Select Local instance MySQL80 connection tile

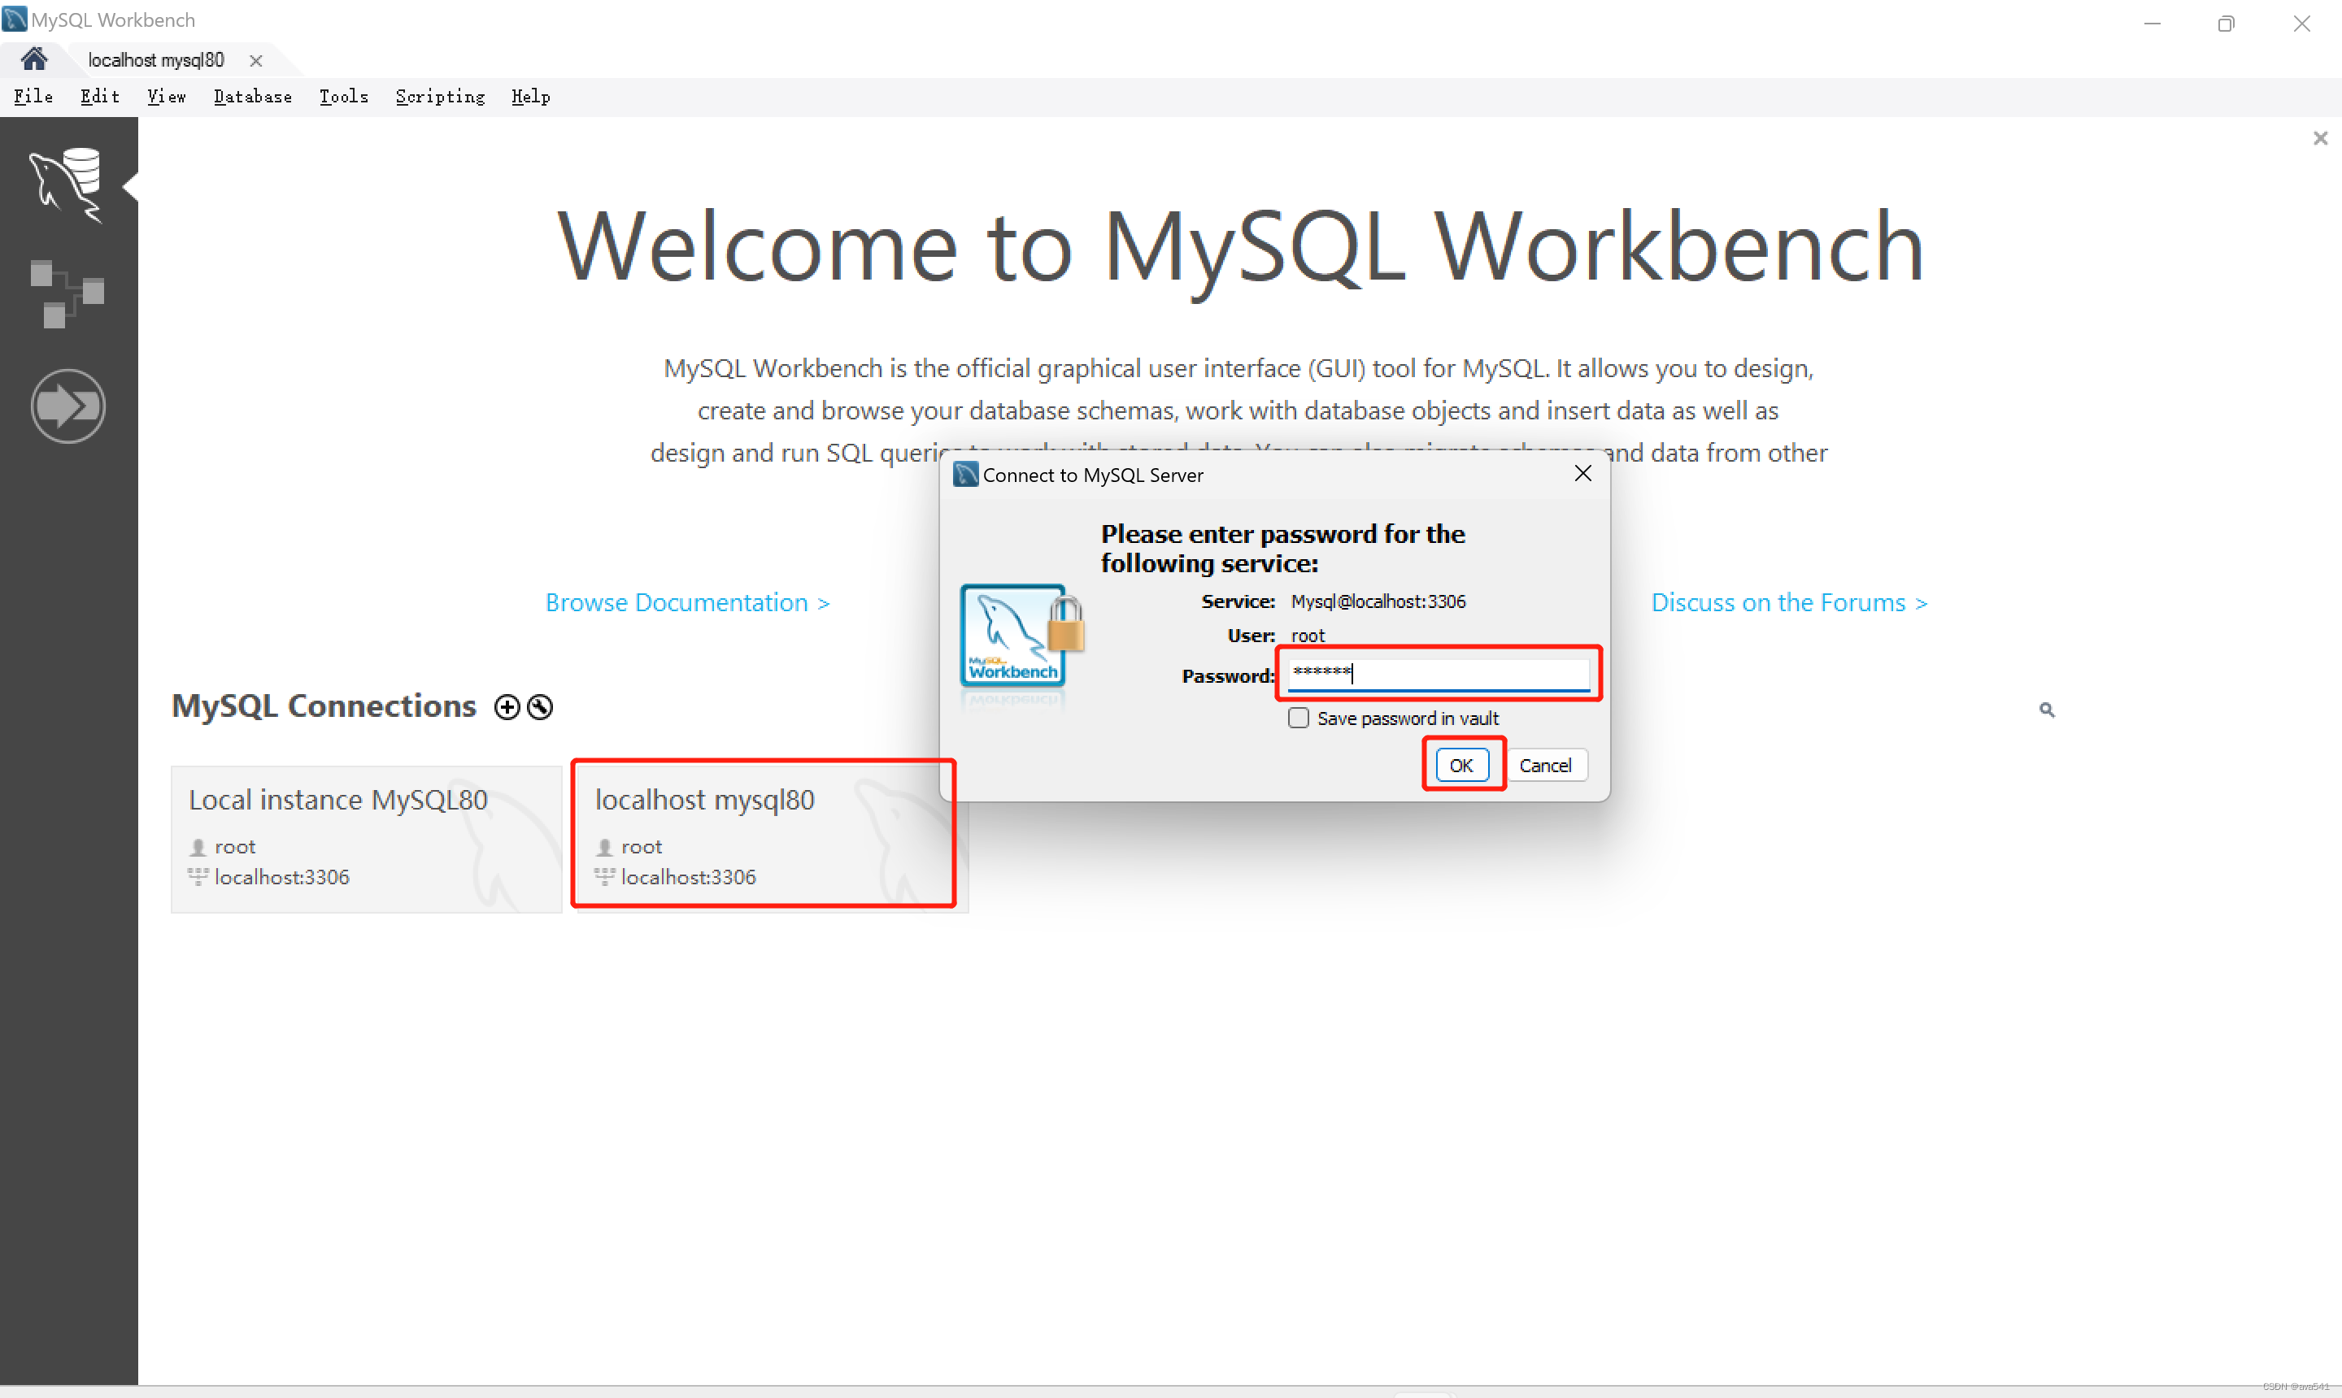pos(366,837)
